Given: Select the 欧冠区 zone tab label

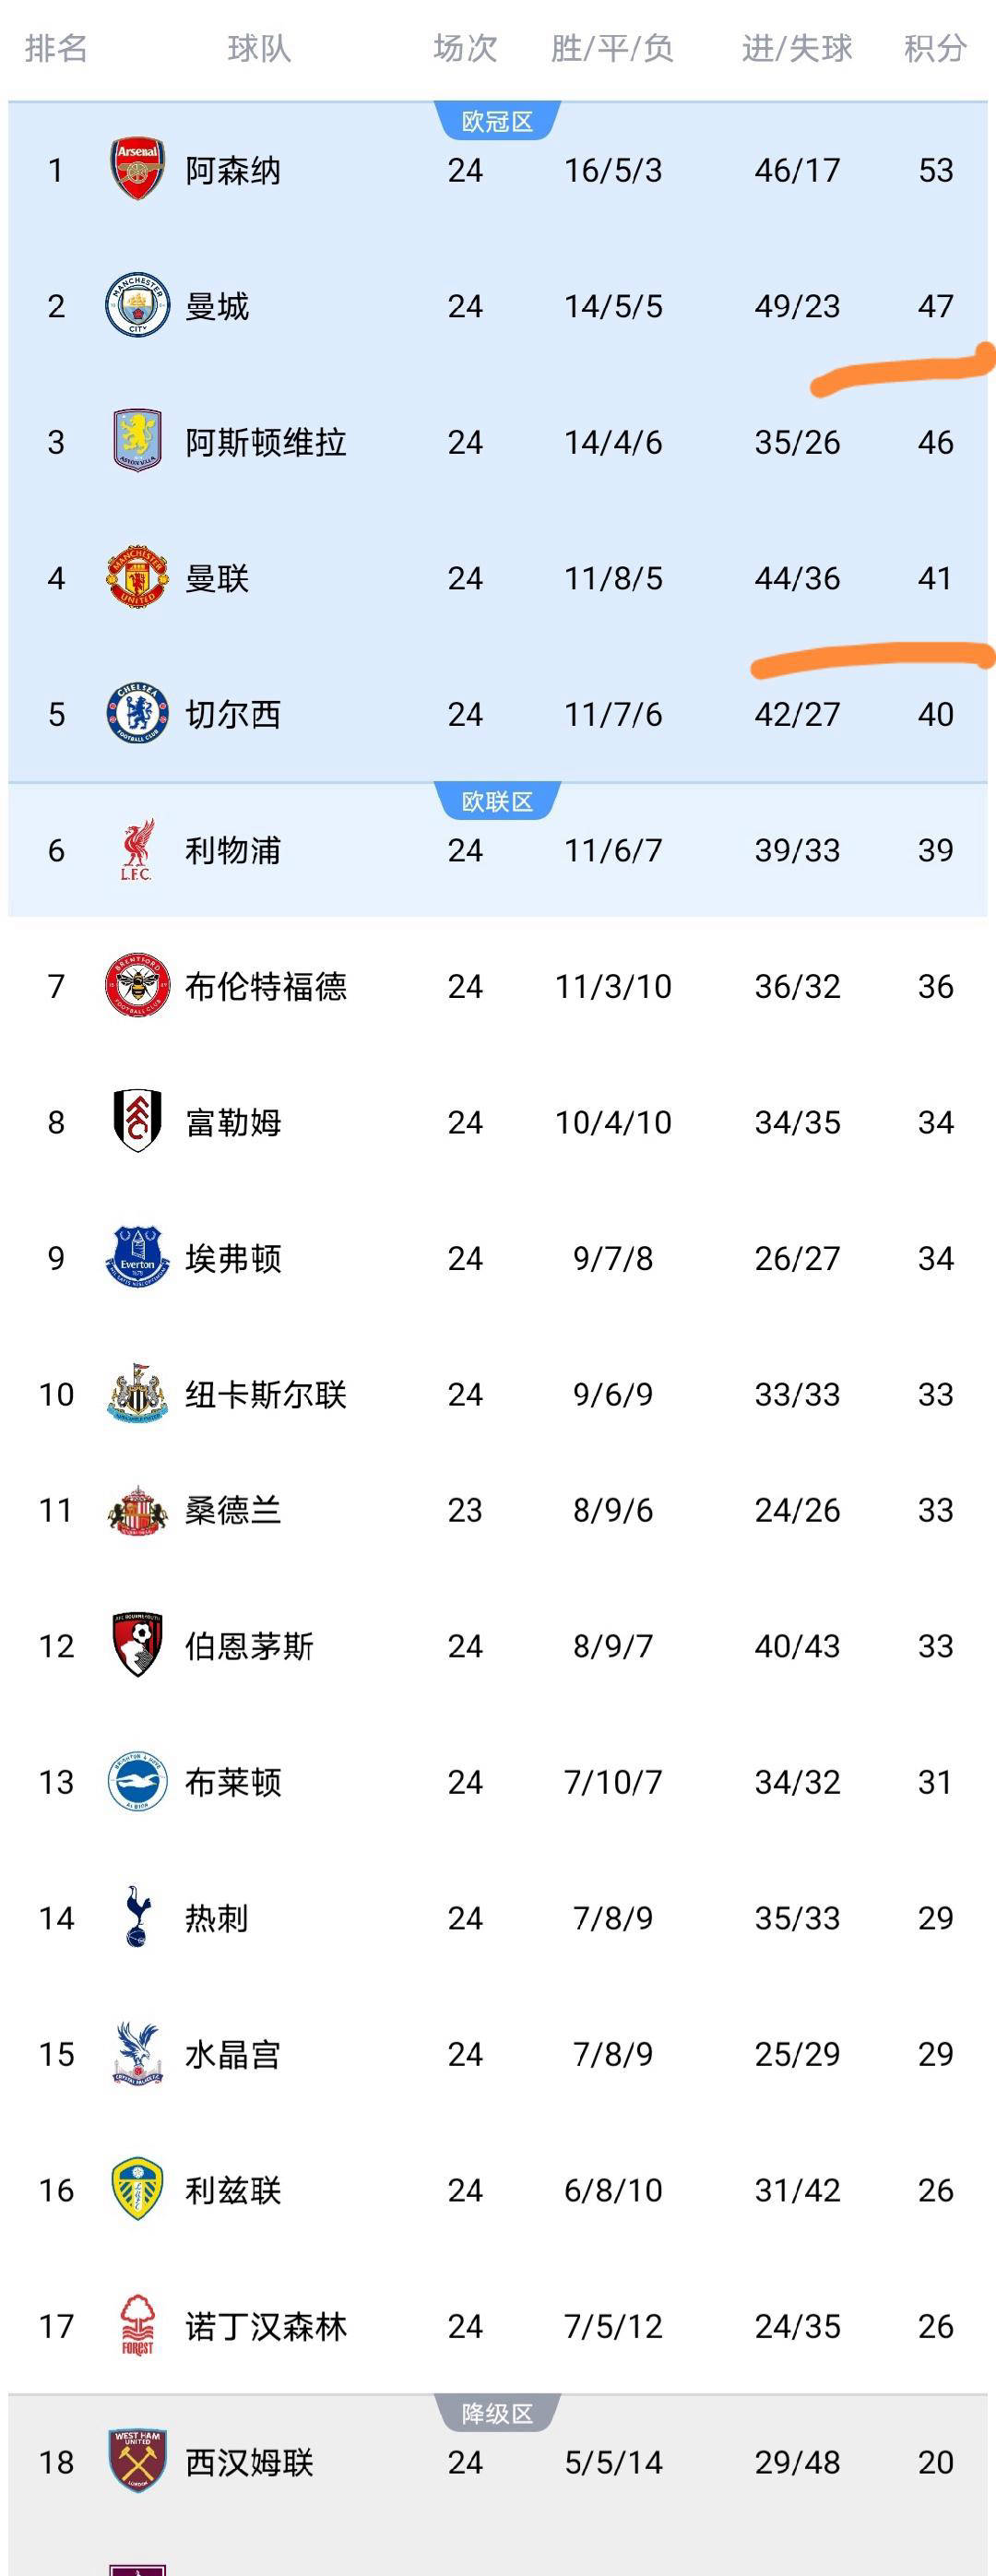Looking at the screenshot, I should (x=497, y=122).
